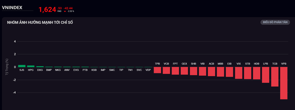Click the VCB ticker label
Screen dimensions: 295x110
pos(166,64)
